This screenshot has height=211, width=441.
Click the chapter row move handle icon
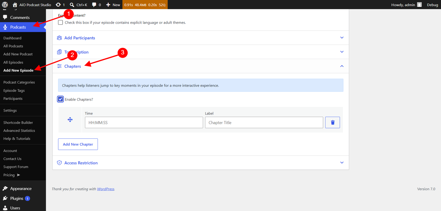[x=70, y=120]
